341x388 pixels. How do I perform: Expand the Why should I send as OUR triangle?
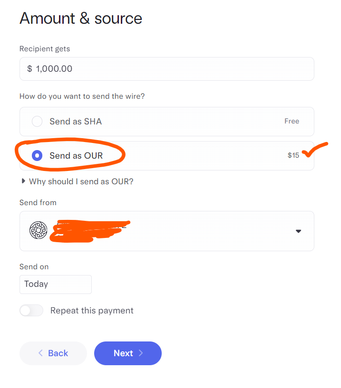23,181
